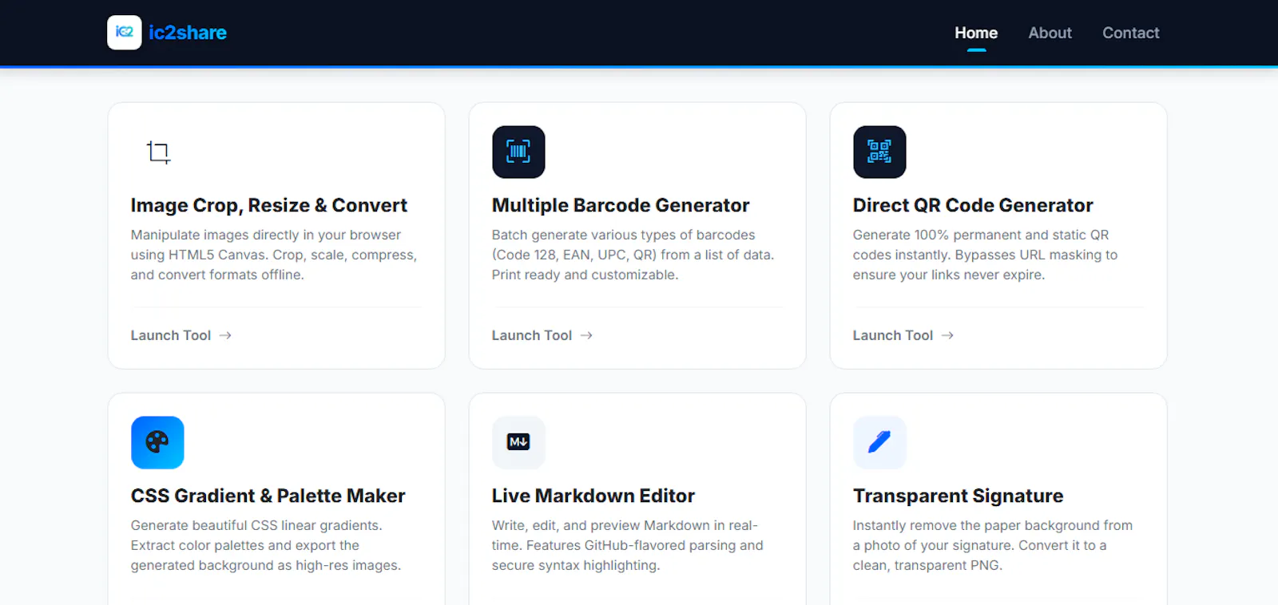Click the CSS gradient palette icon
The width and height of the screenshot is (1278, 605).
(x=157, y=442)
